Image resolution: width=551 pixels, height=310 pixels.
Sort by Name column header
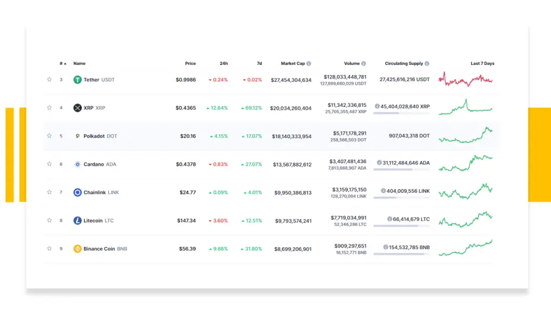coord(80,63)
